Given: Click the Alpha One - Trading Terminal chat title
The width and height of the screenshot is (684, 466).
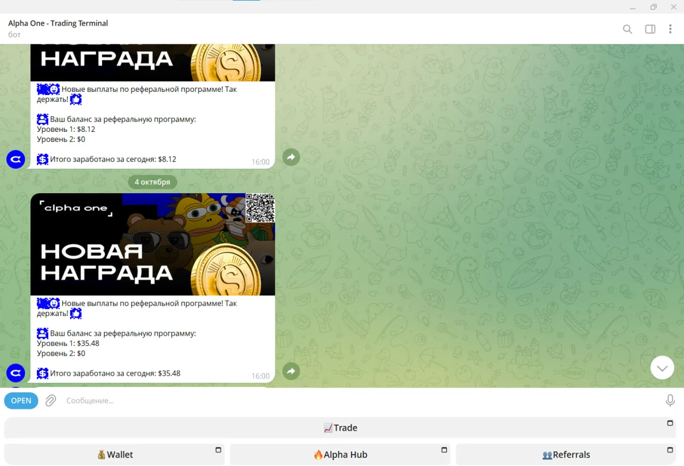Looking at the screenshot, I should 58,23.
